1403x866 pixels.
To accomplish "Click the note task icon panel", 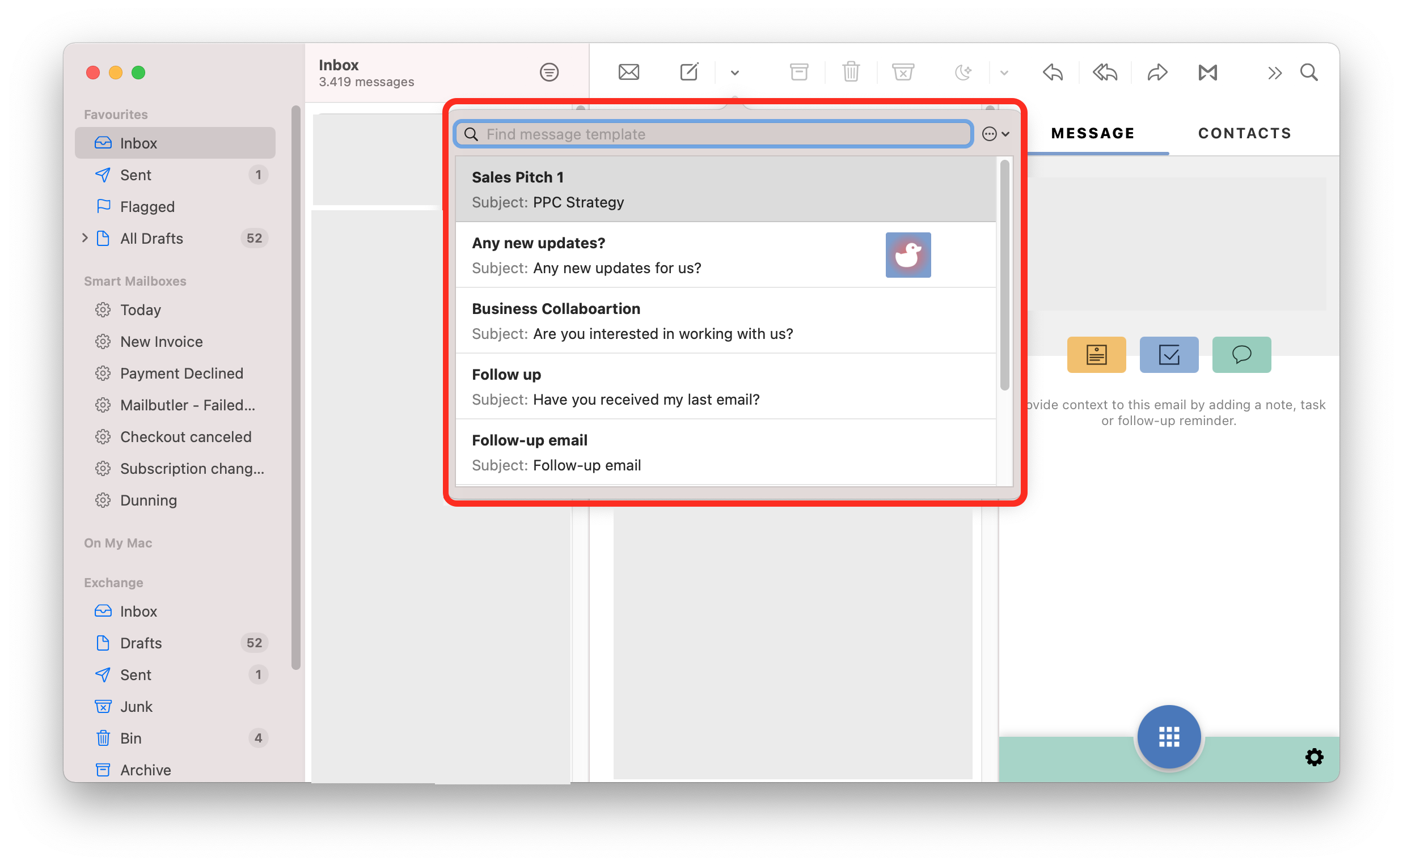I will 1168,354.
